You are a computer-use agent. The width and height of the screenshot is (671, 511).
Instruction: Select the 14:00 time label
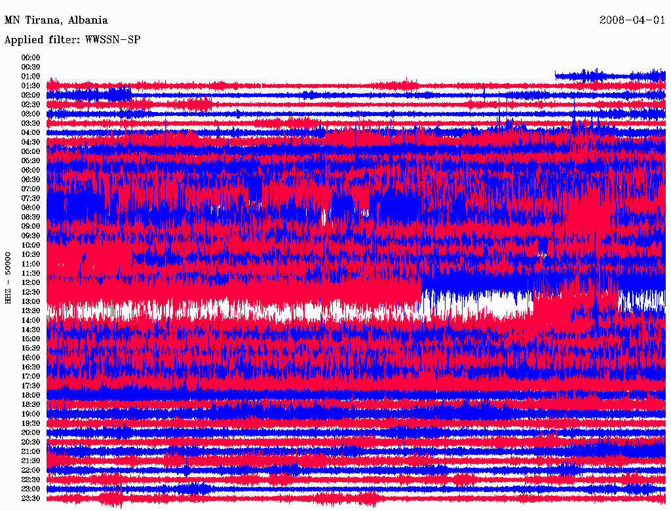point(30,320)
